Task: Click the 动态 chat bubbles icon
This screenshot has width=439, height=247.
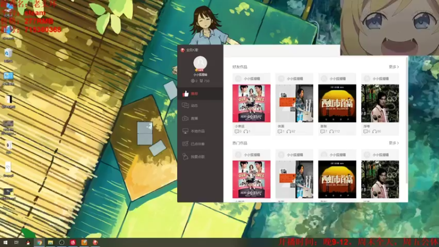Action: tap(185, 105)
